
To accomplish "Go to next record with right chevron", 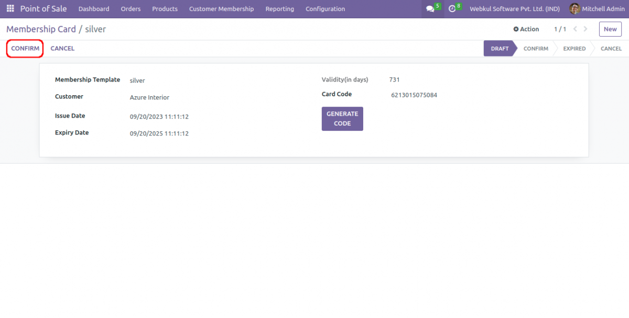I will (x=585, y=29).
